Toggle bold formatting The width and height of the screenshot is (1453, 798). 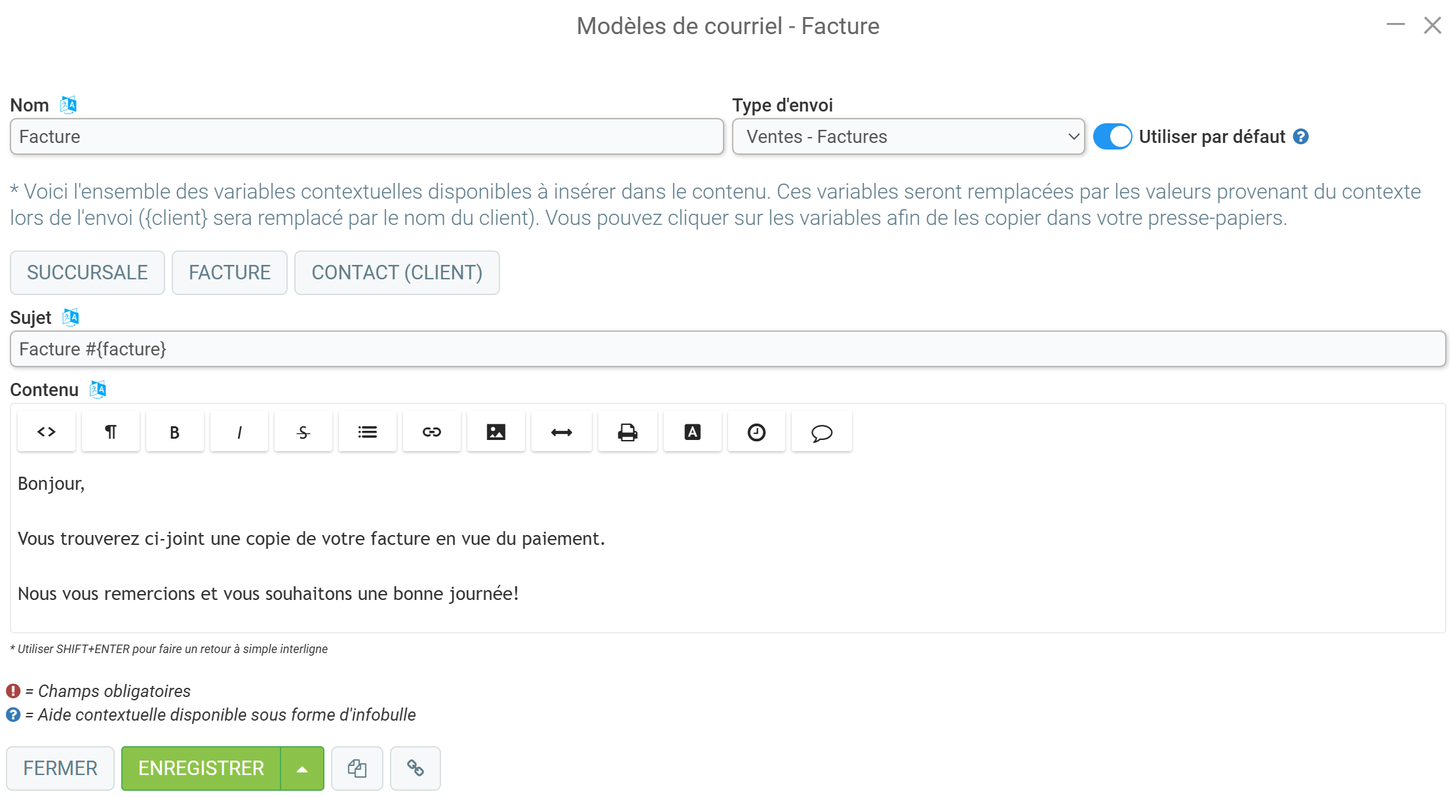tap(175, 431)
